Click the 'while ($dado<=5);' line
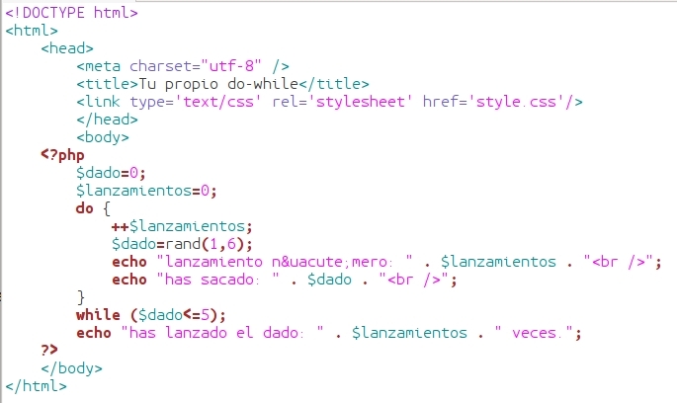Viewport: 677px width, 403px height. coord(150,315)
